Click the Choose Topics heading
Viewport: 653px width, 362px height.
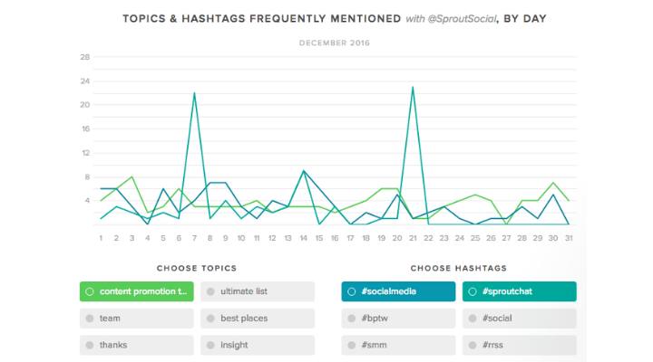(x=197, y=268)
